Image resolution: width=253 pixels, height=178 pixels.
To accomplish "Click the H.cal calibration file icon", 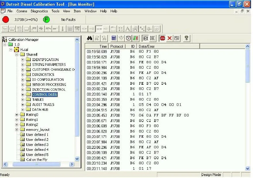I will point(16,50).
